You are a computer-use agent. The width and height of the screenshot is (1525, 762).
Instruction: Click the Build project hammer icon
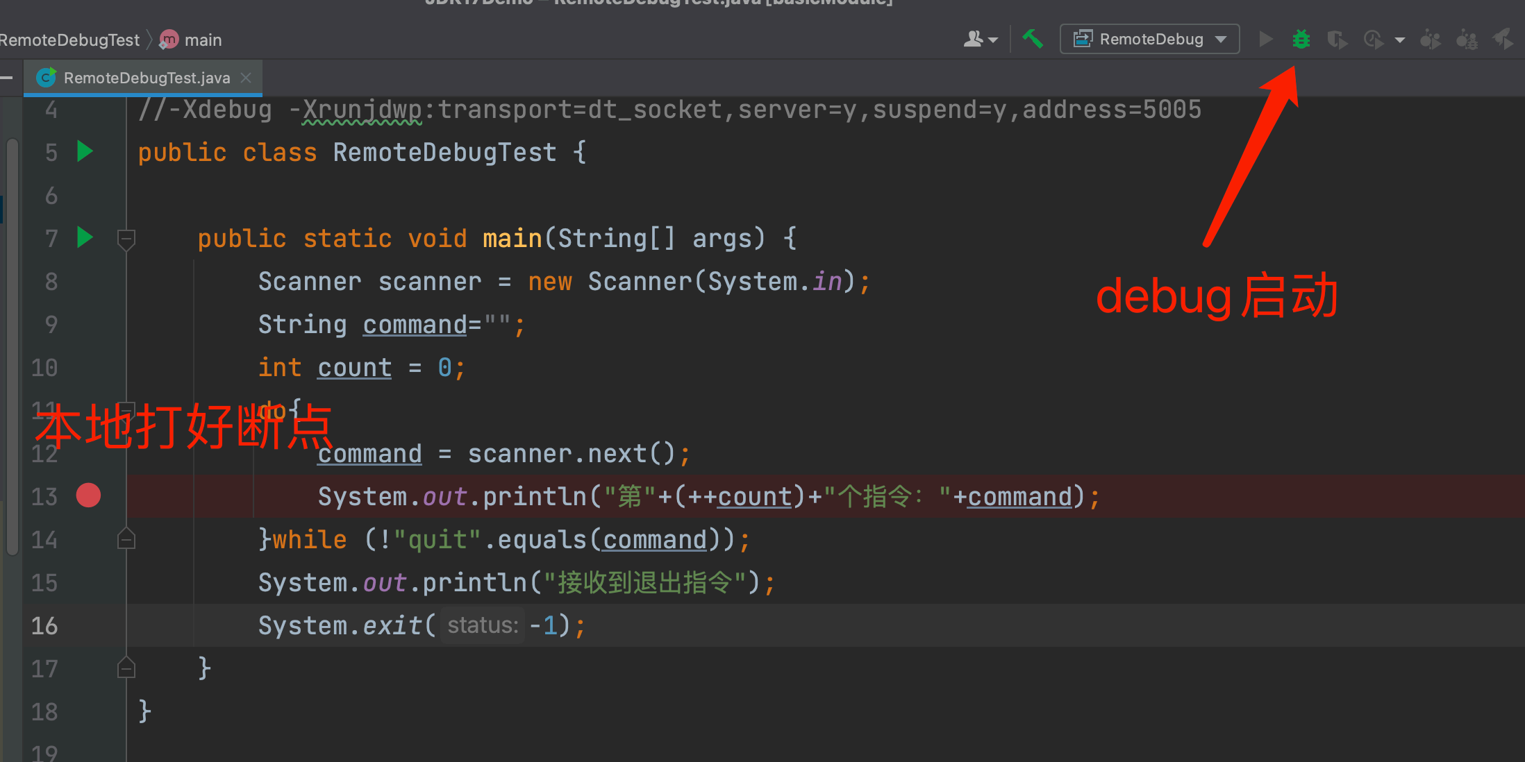(1033, 40)
